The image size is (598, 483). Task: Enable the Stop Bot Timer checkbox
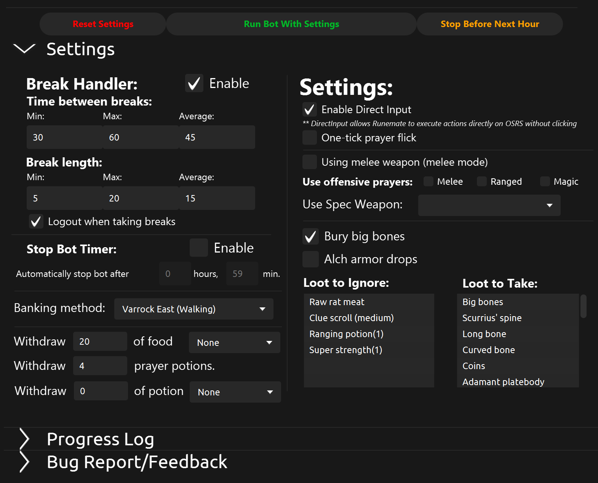point(198,248)
